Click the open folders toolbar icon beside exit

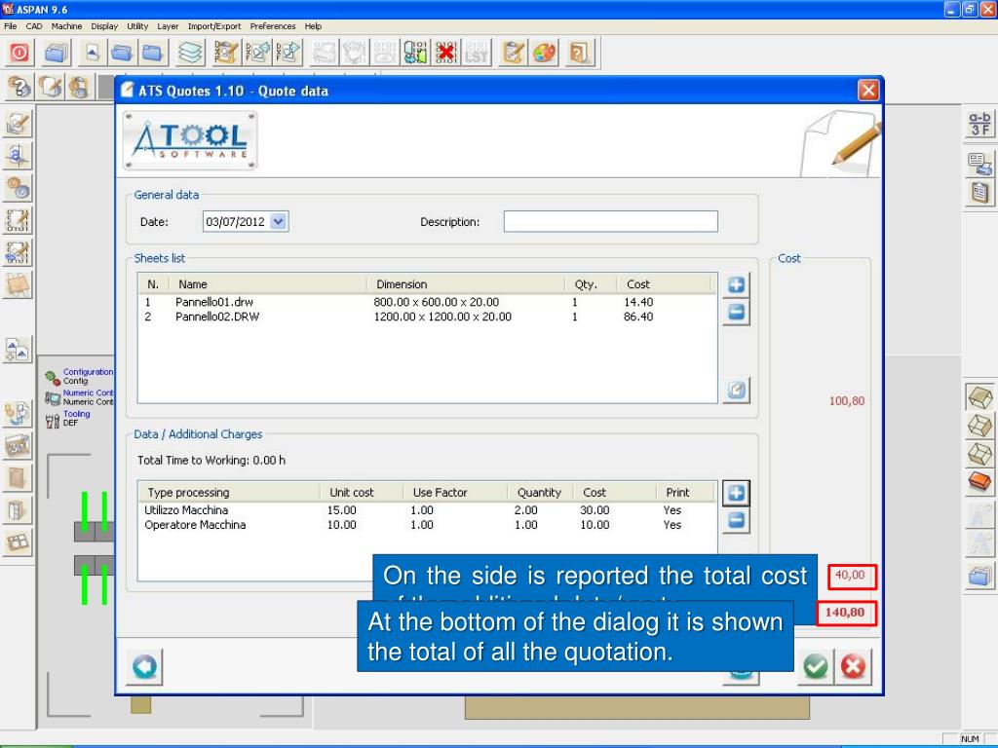(56, 53)
